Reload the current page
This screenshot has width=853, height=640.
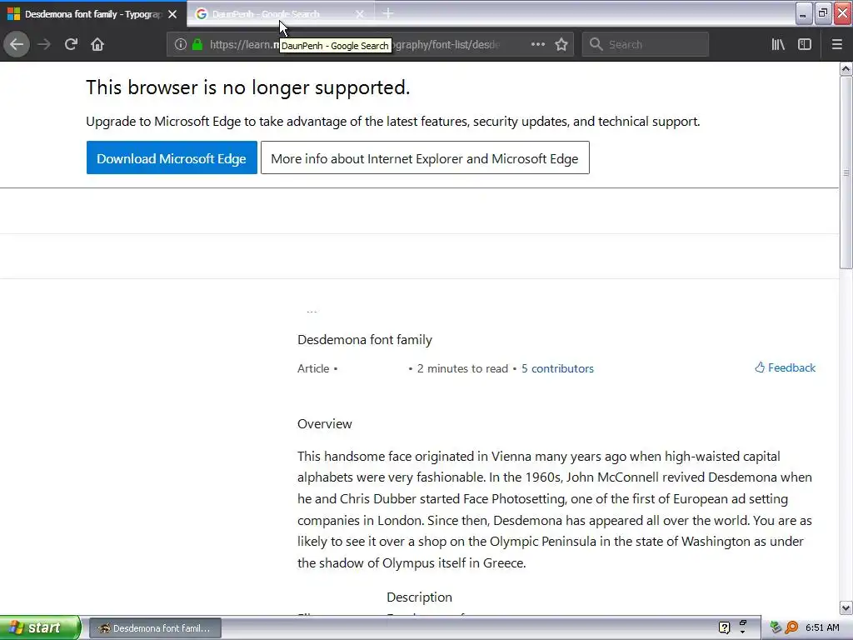coord(71,45)
